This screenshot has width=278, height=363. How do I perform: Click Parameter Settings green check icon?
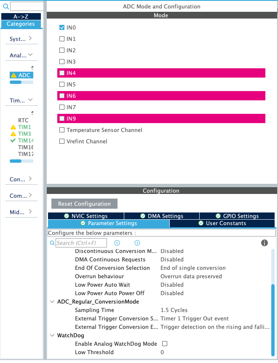[83, 223]
